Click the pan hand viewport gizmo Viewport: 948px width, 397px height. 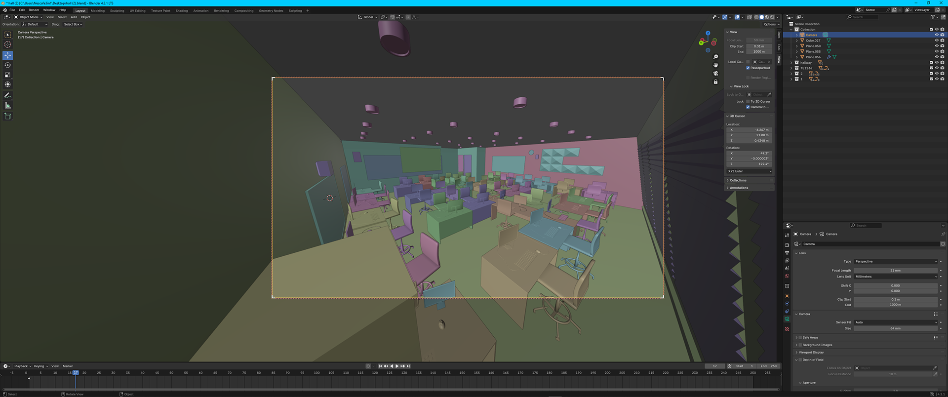[715, 65]
